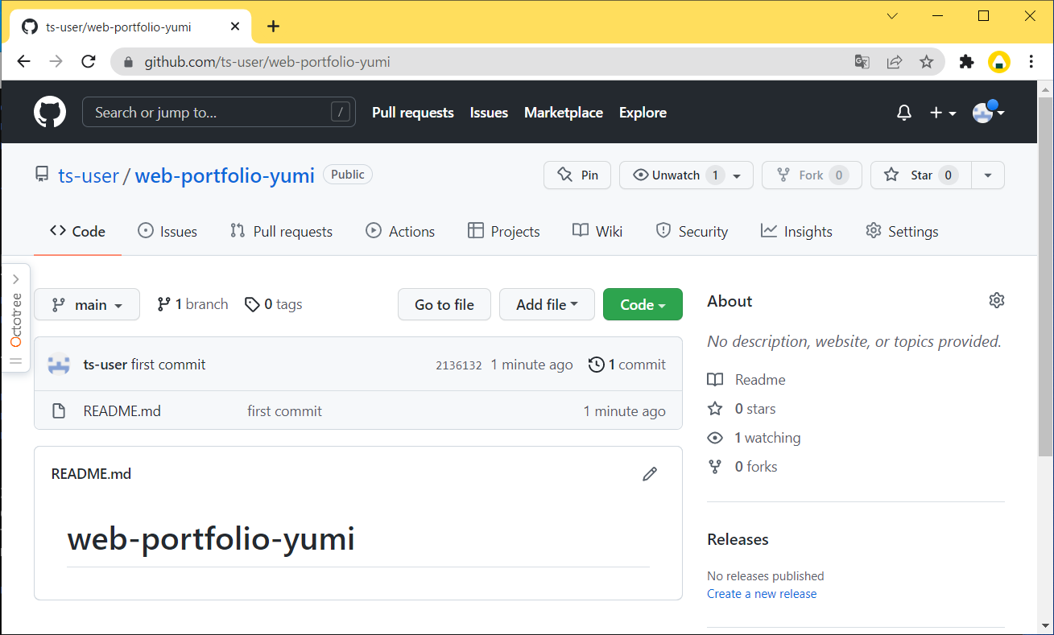
Task: Switch to the Security tab
Action: click(692, 232)
